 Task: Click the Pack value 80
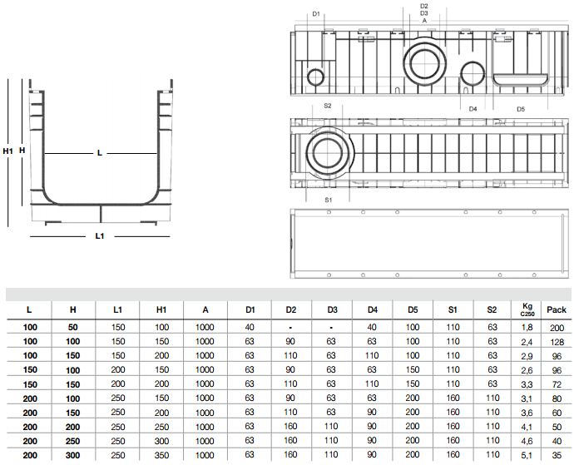(557, 398)
